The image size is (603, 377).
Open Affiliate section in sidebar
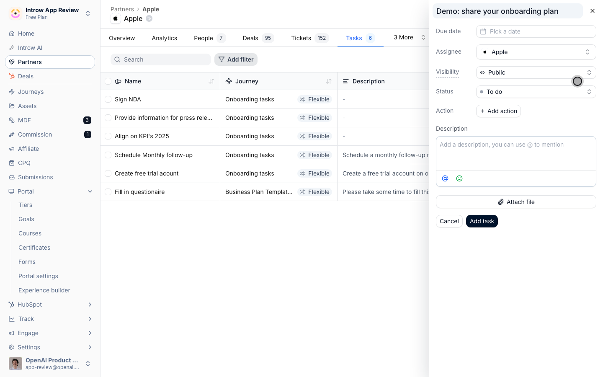[x=50, y=149]
